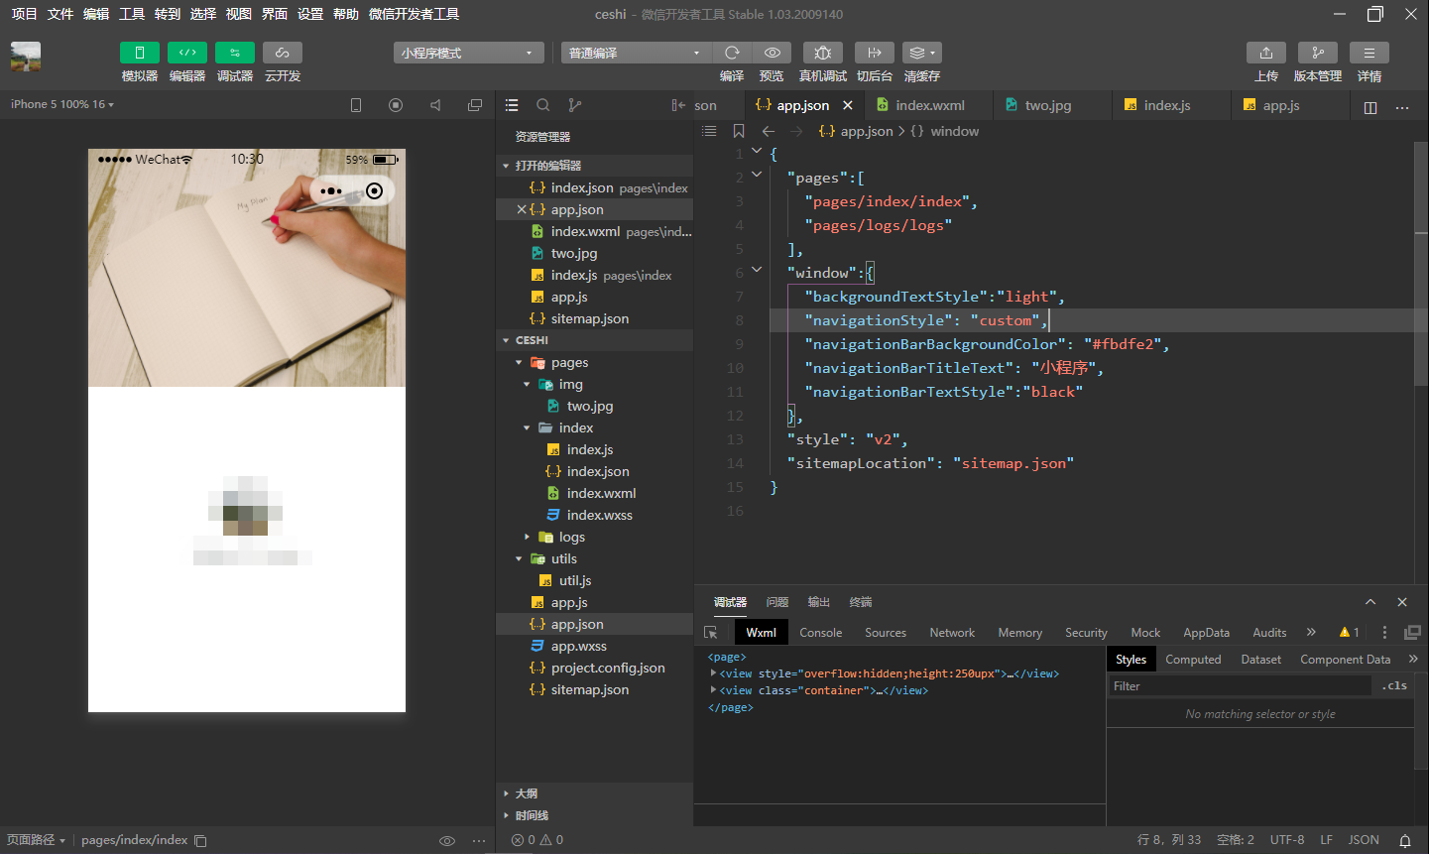1429x854 pixels.
Task: Collapse the debugger panel with chevron
Action: pos(1370,602)
